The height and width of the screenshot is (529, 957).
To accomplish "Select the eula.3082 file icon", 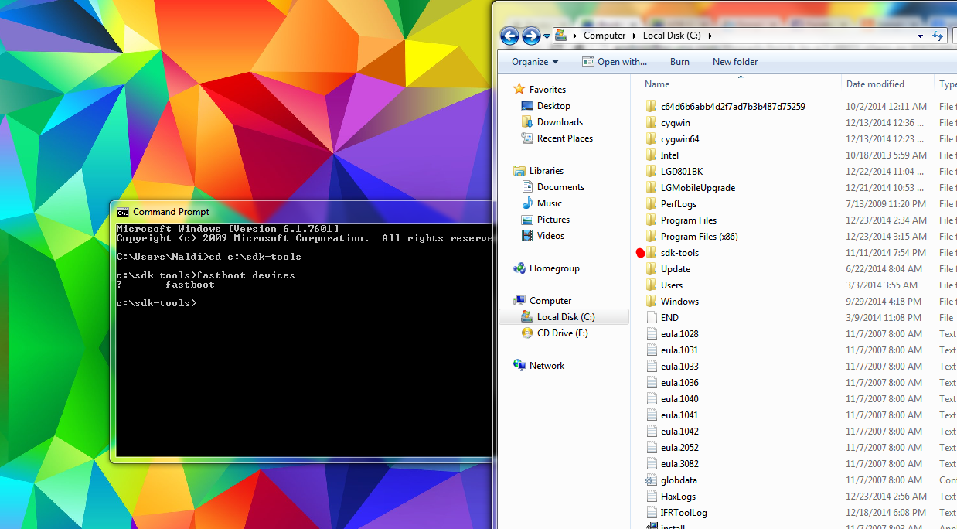I will click(651, 464).
